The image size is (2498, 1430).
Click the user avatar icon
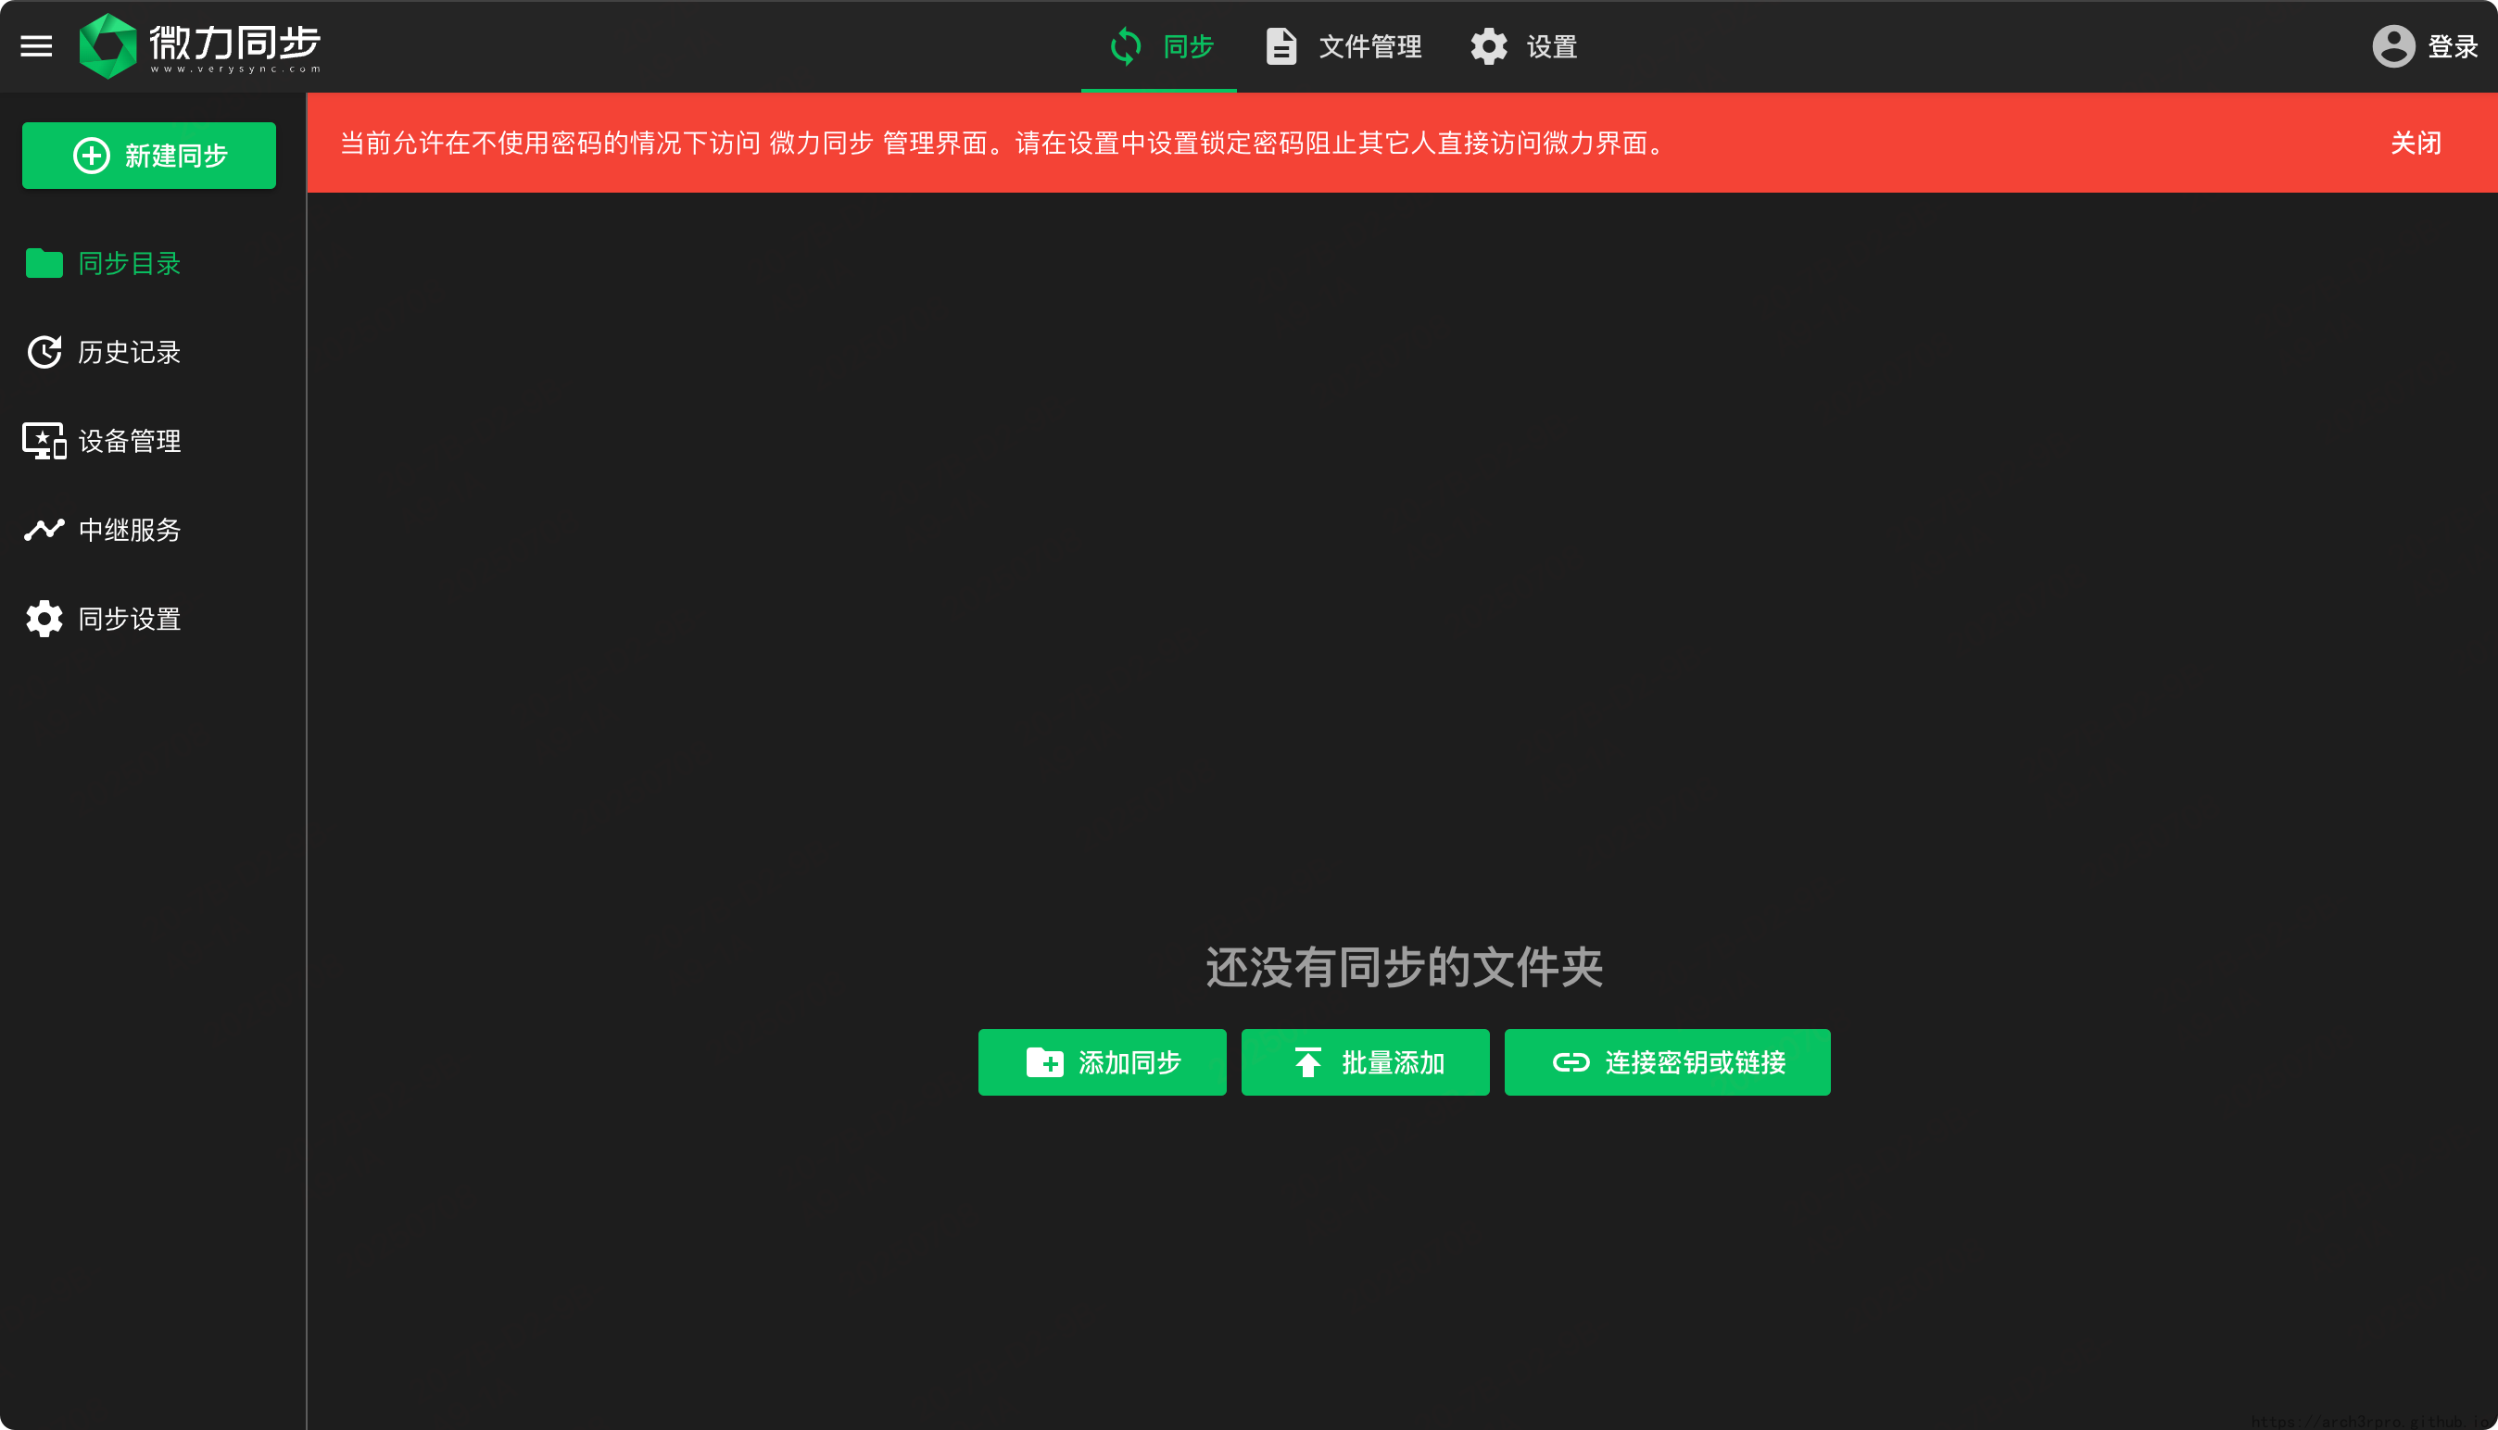2393,46
